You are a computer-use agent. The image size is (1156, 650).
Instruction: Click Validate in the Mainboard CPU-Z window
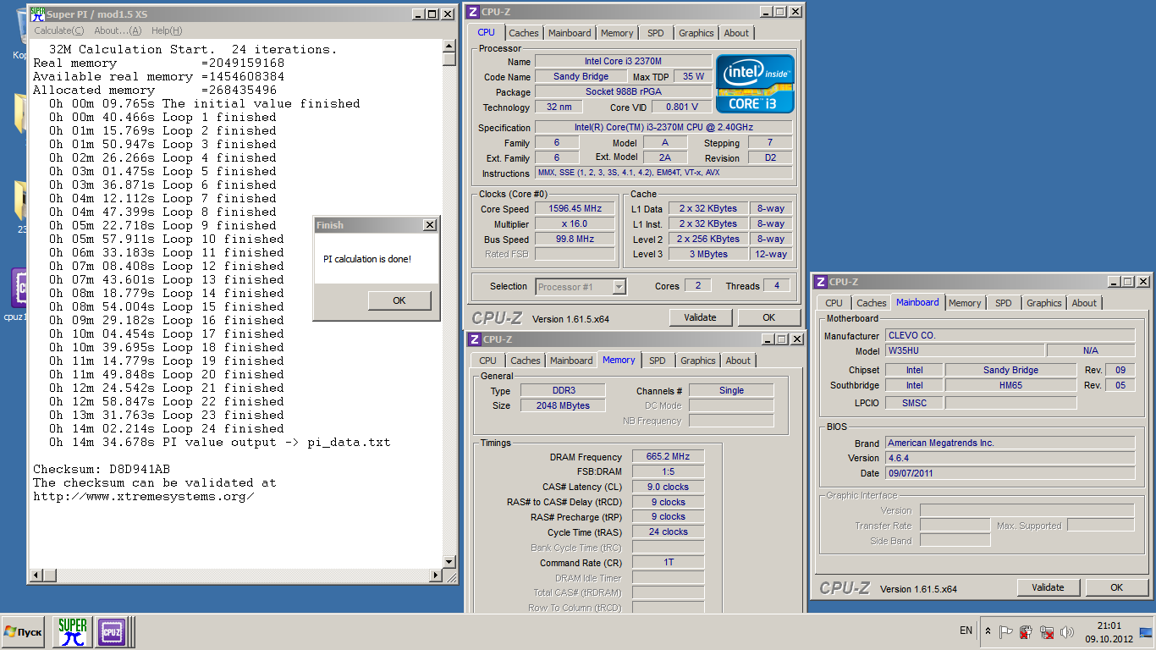tap(1049, 587)
